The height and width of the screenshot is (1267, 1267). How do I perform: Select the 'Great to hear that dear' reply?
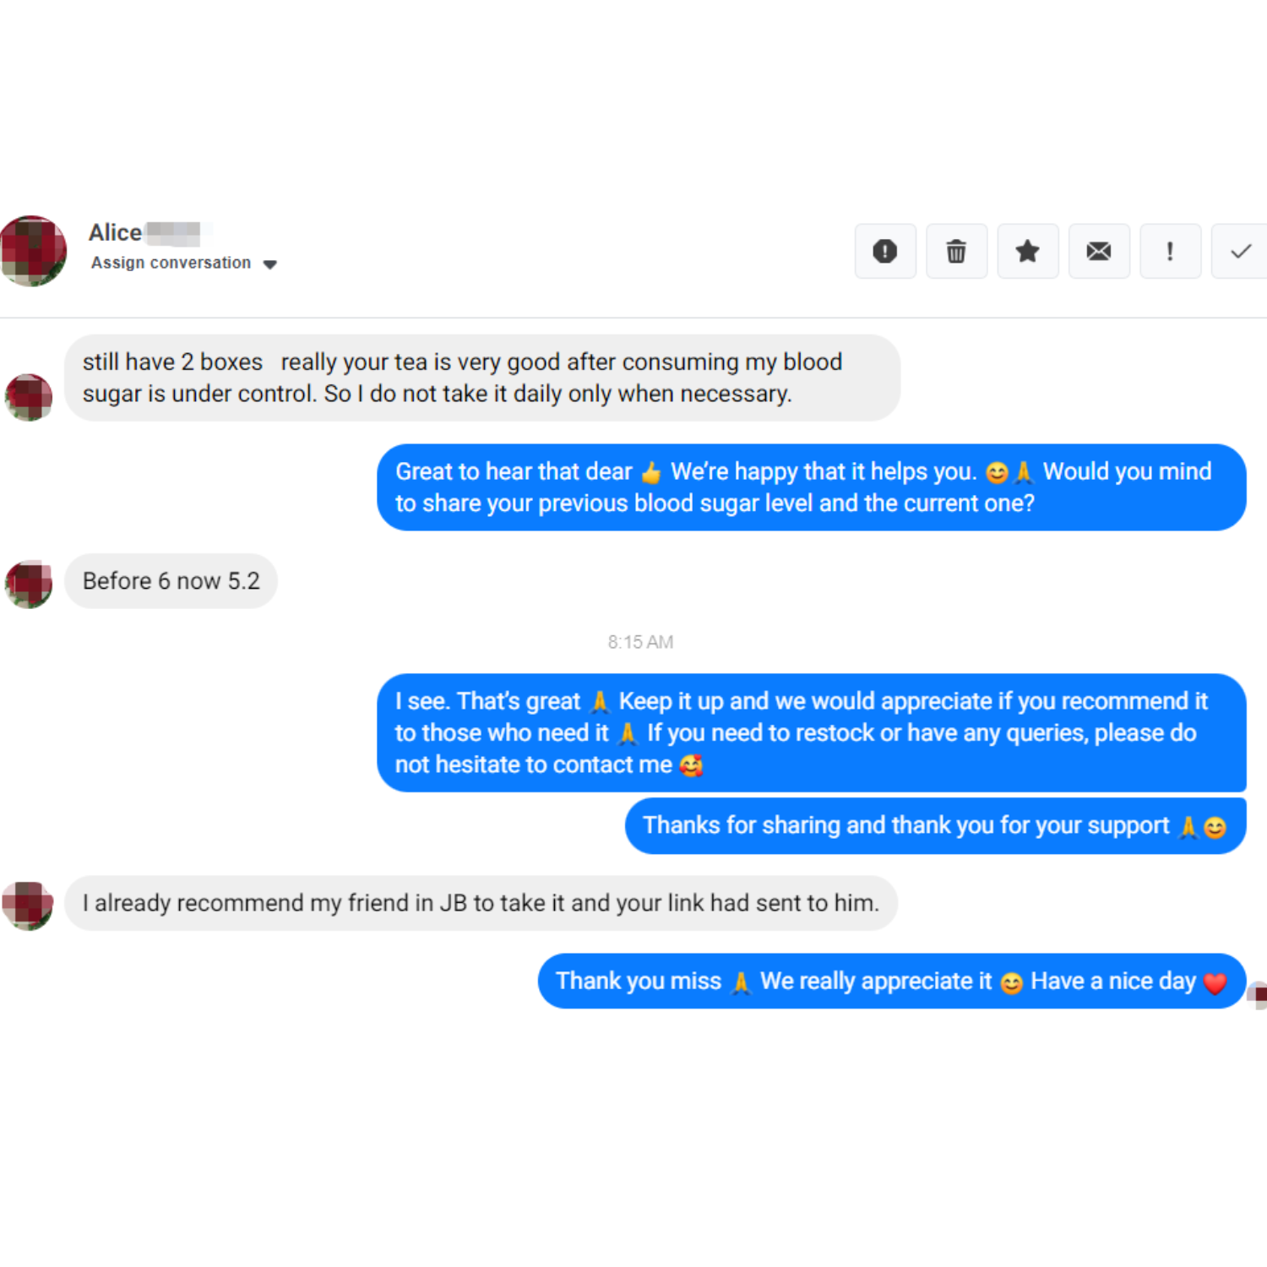tap(811, 487)
